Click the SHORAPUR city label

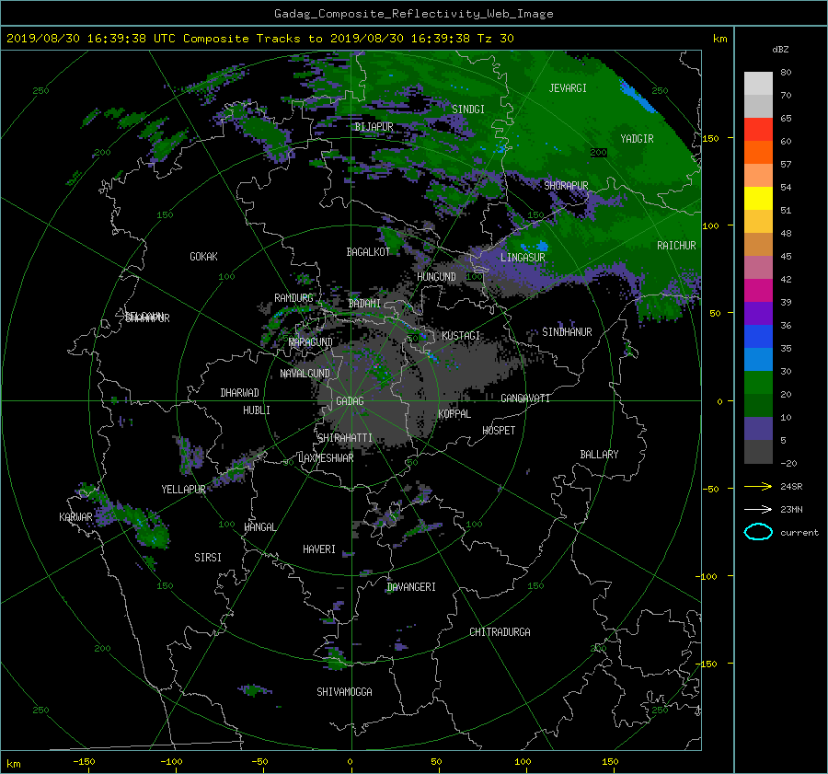point(566,186)
